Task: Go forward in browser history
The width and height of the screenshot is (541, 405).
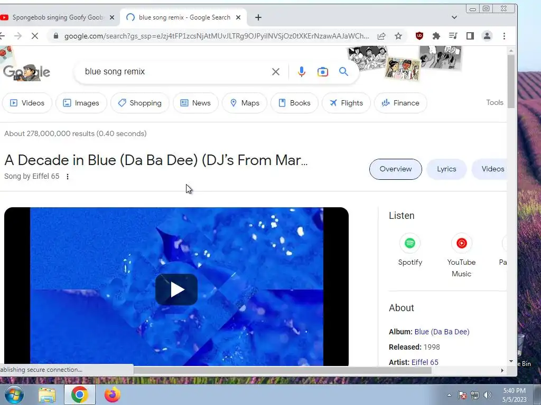Action: pos(18,36)
